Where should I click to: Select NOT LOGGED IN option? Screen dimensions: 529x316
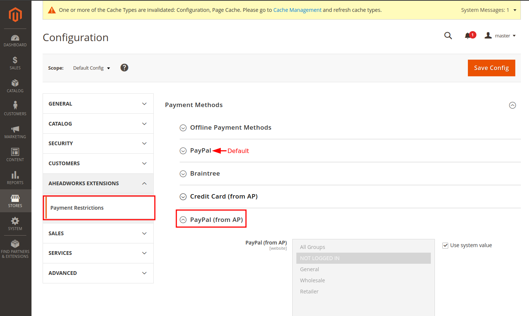pyautogui.click(x=363, y=258)
